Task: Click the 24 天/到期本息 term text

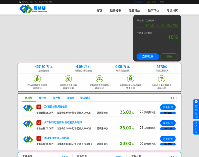Action: [x=147, y=128]
